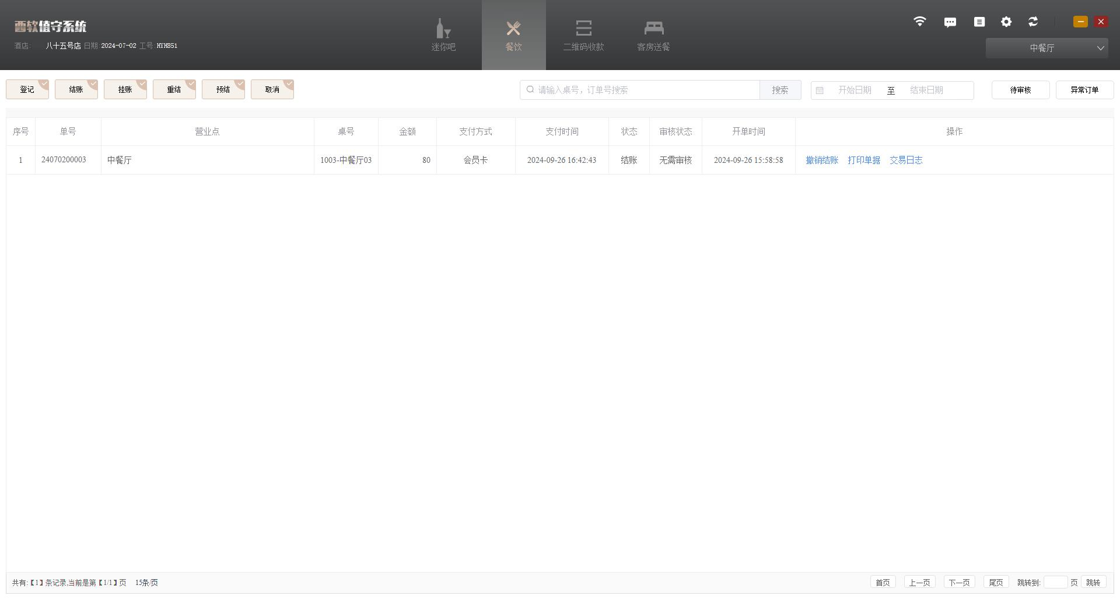Open the 迷你吧 minibar module
Screen dimensions: 1120x599
pyautogui.click(x=443, y=35)
